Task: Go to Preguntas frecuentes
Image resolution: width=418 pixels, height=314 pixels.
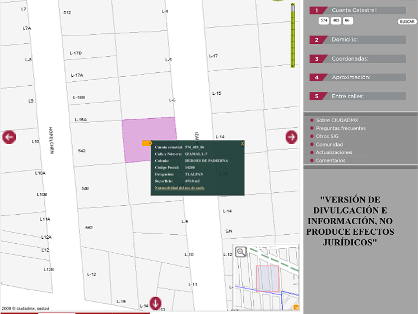Action: (x=340, y=128)
